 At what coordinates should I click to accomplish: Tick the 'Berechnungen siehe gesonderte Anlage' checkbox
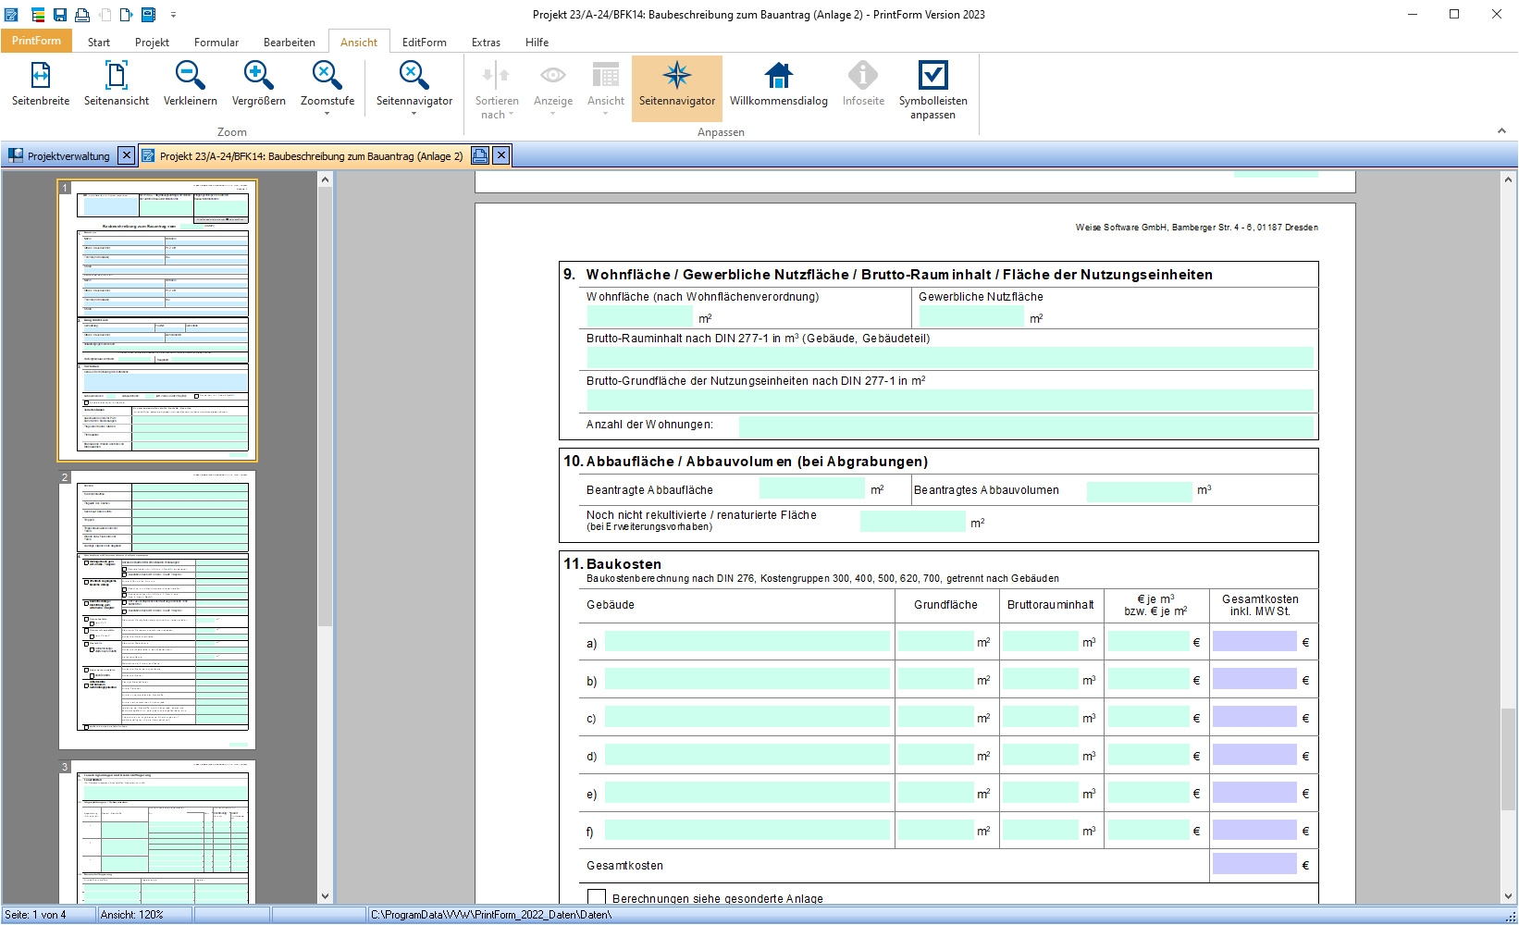(x=597, y=897)
